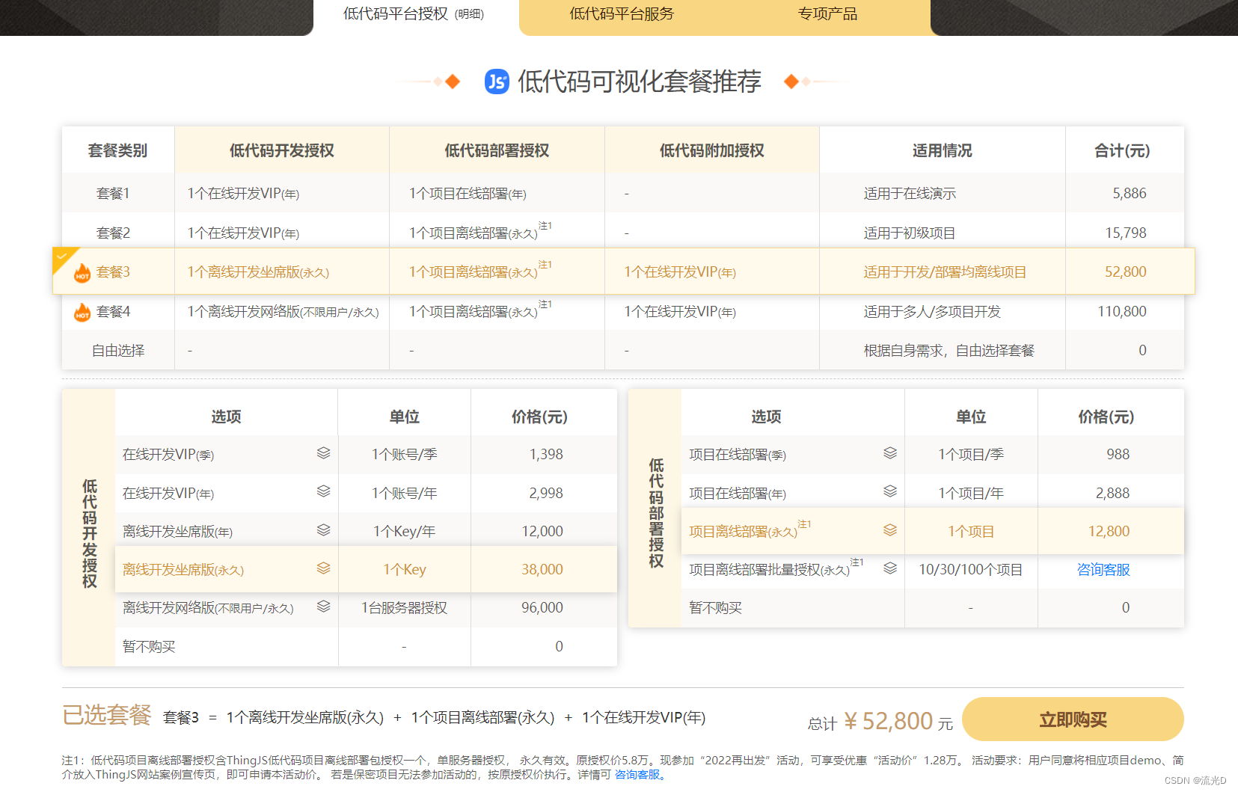Image resolution: width=1238 pixels, height=792 pixels.
Task: Choose 暂不购买 in deployment authorization
Action: pyautogui.click(x=933, y=607)
